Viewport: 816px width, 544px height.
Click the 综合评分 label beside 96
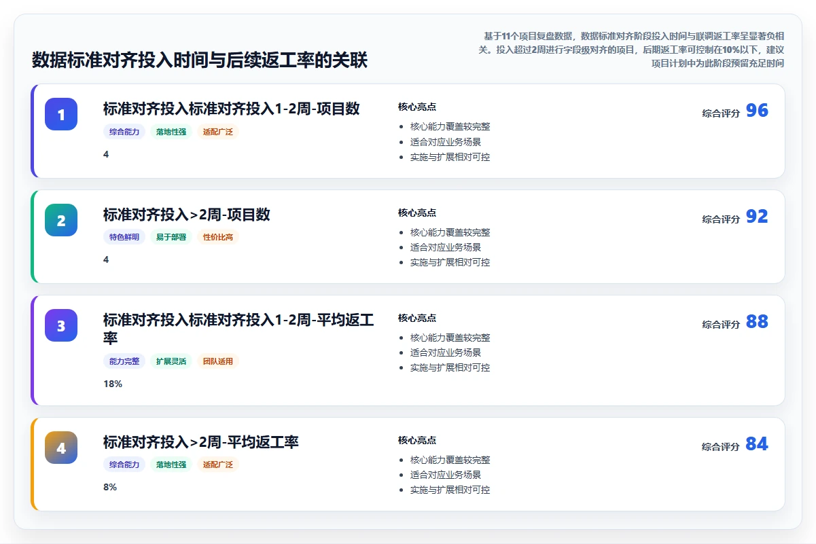721,113
